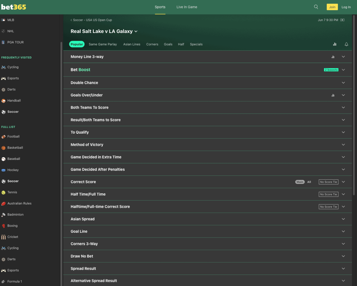Click the Handball icon in sidebar
357x286 pixels.
[3, 101]
